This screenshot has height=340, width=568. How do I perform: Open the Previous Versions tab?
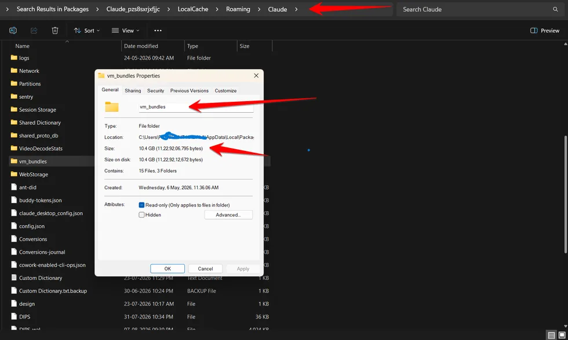[189, 91]
